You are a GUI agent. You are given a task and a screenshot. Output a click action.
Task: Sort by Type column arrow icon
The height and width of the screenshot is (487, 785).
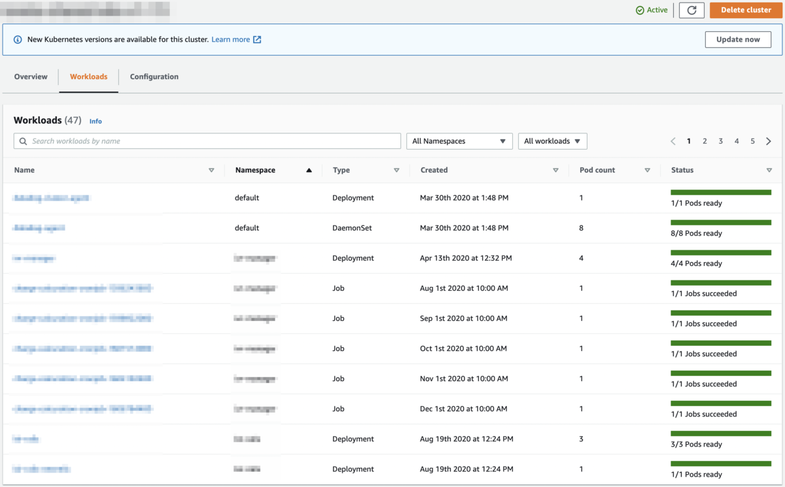396,170
